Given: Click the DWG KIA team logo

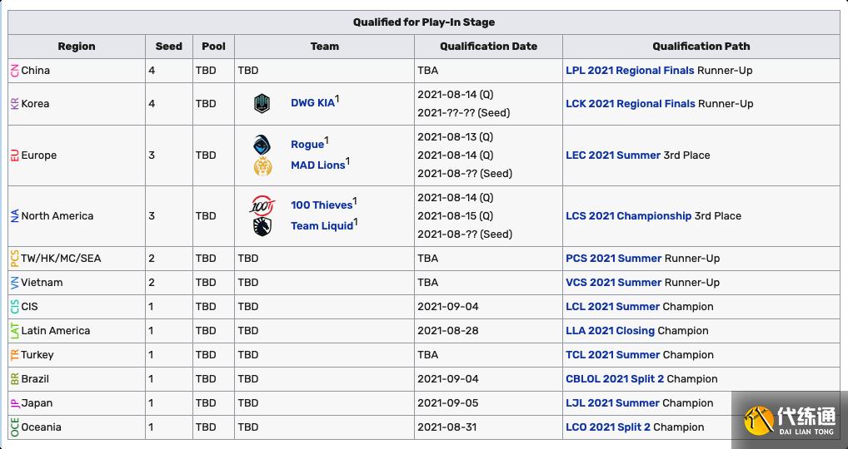Looking at the screenshot, I should [x=262, y=103].
